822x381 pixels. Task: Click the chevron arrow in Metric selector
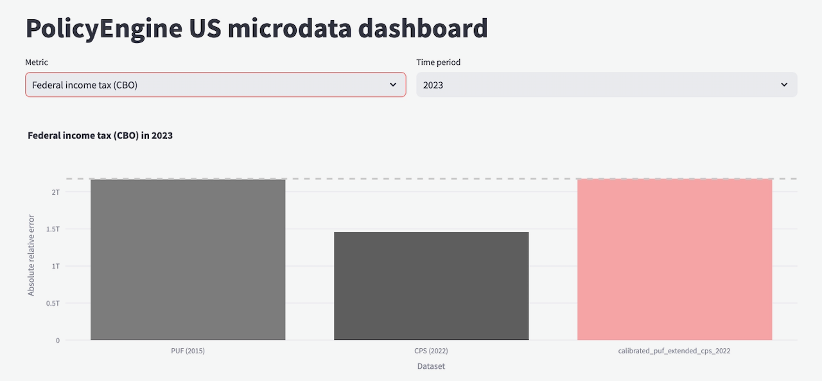(x=393, y=85)
